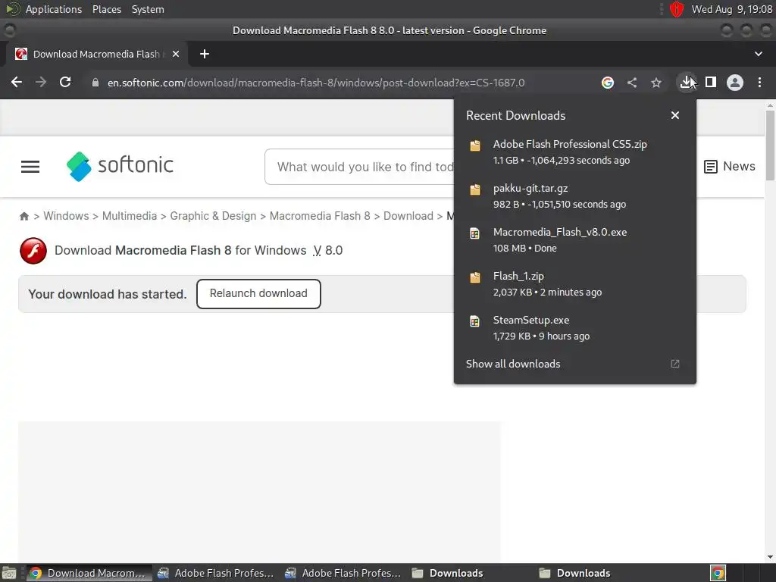Image resolution: width=776 pixels, height=582 pixels.
Task: Click exe icon beside Macromedia_Flash_v8.0.exe
Action: click(x=475, y=233)
